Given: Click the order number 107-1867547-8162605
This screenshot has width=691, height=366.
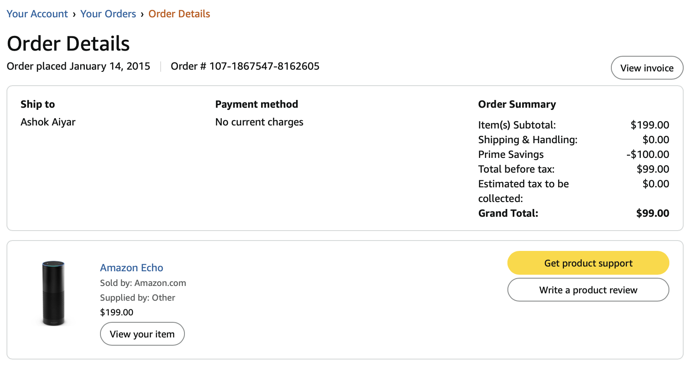Looking at the screenshot, I should click(x=264, y=66).
